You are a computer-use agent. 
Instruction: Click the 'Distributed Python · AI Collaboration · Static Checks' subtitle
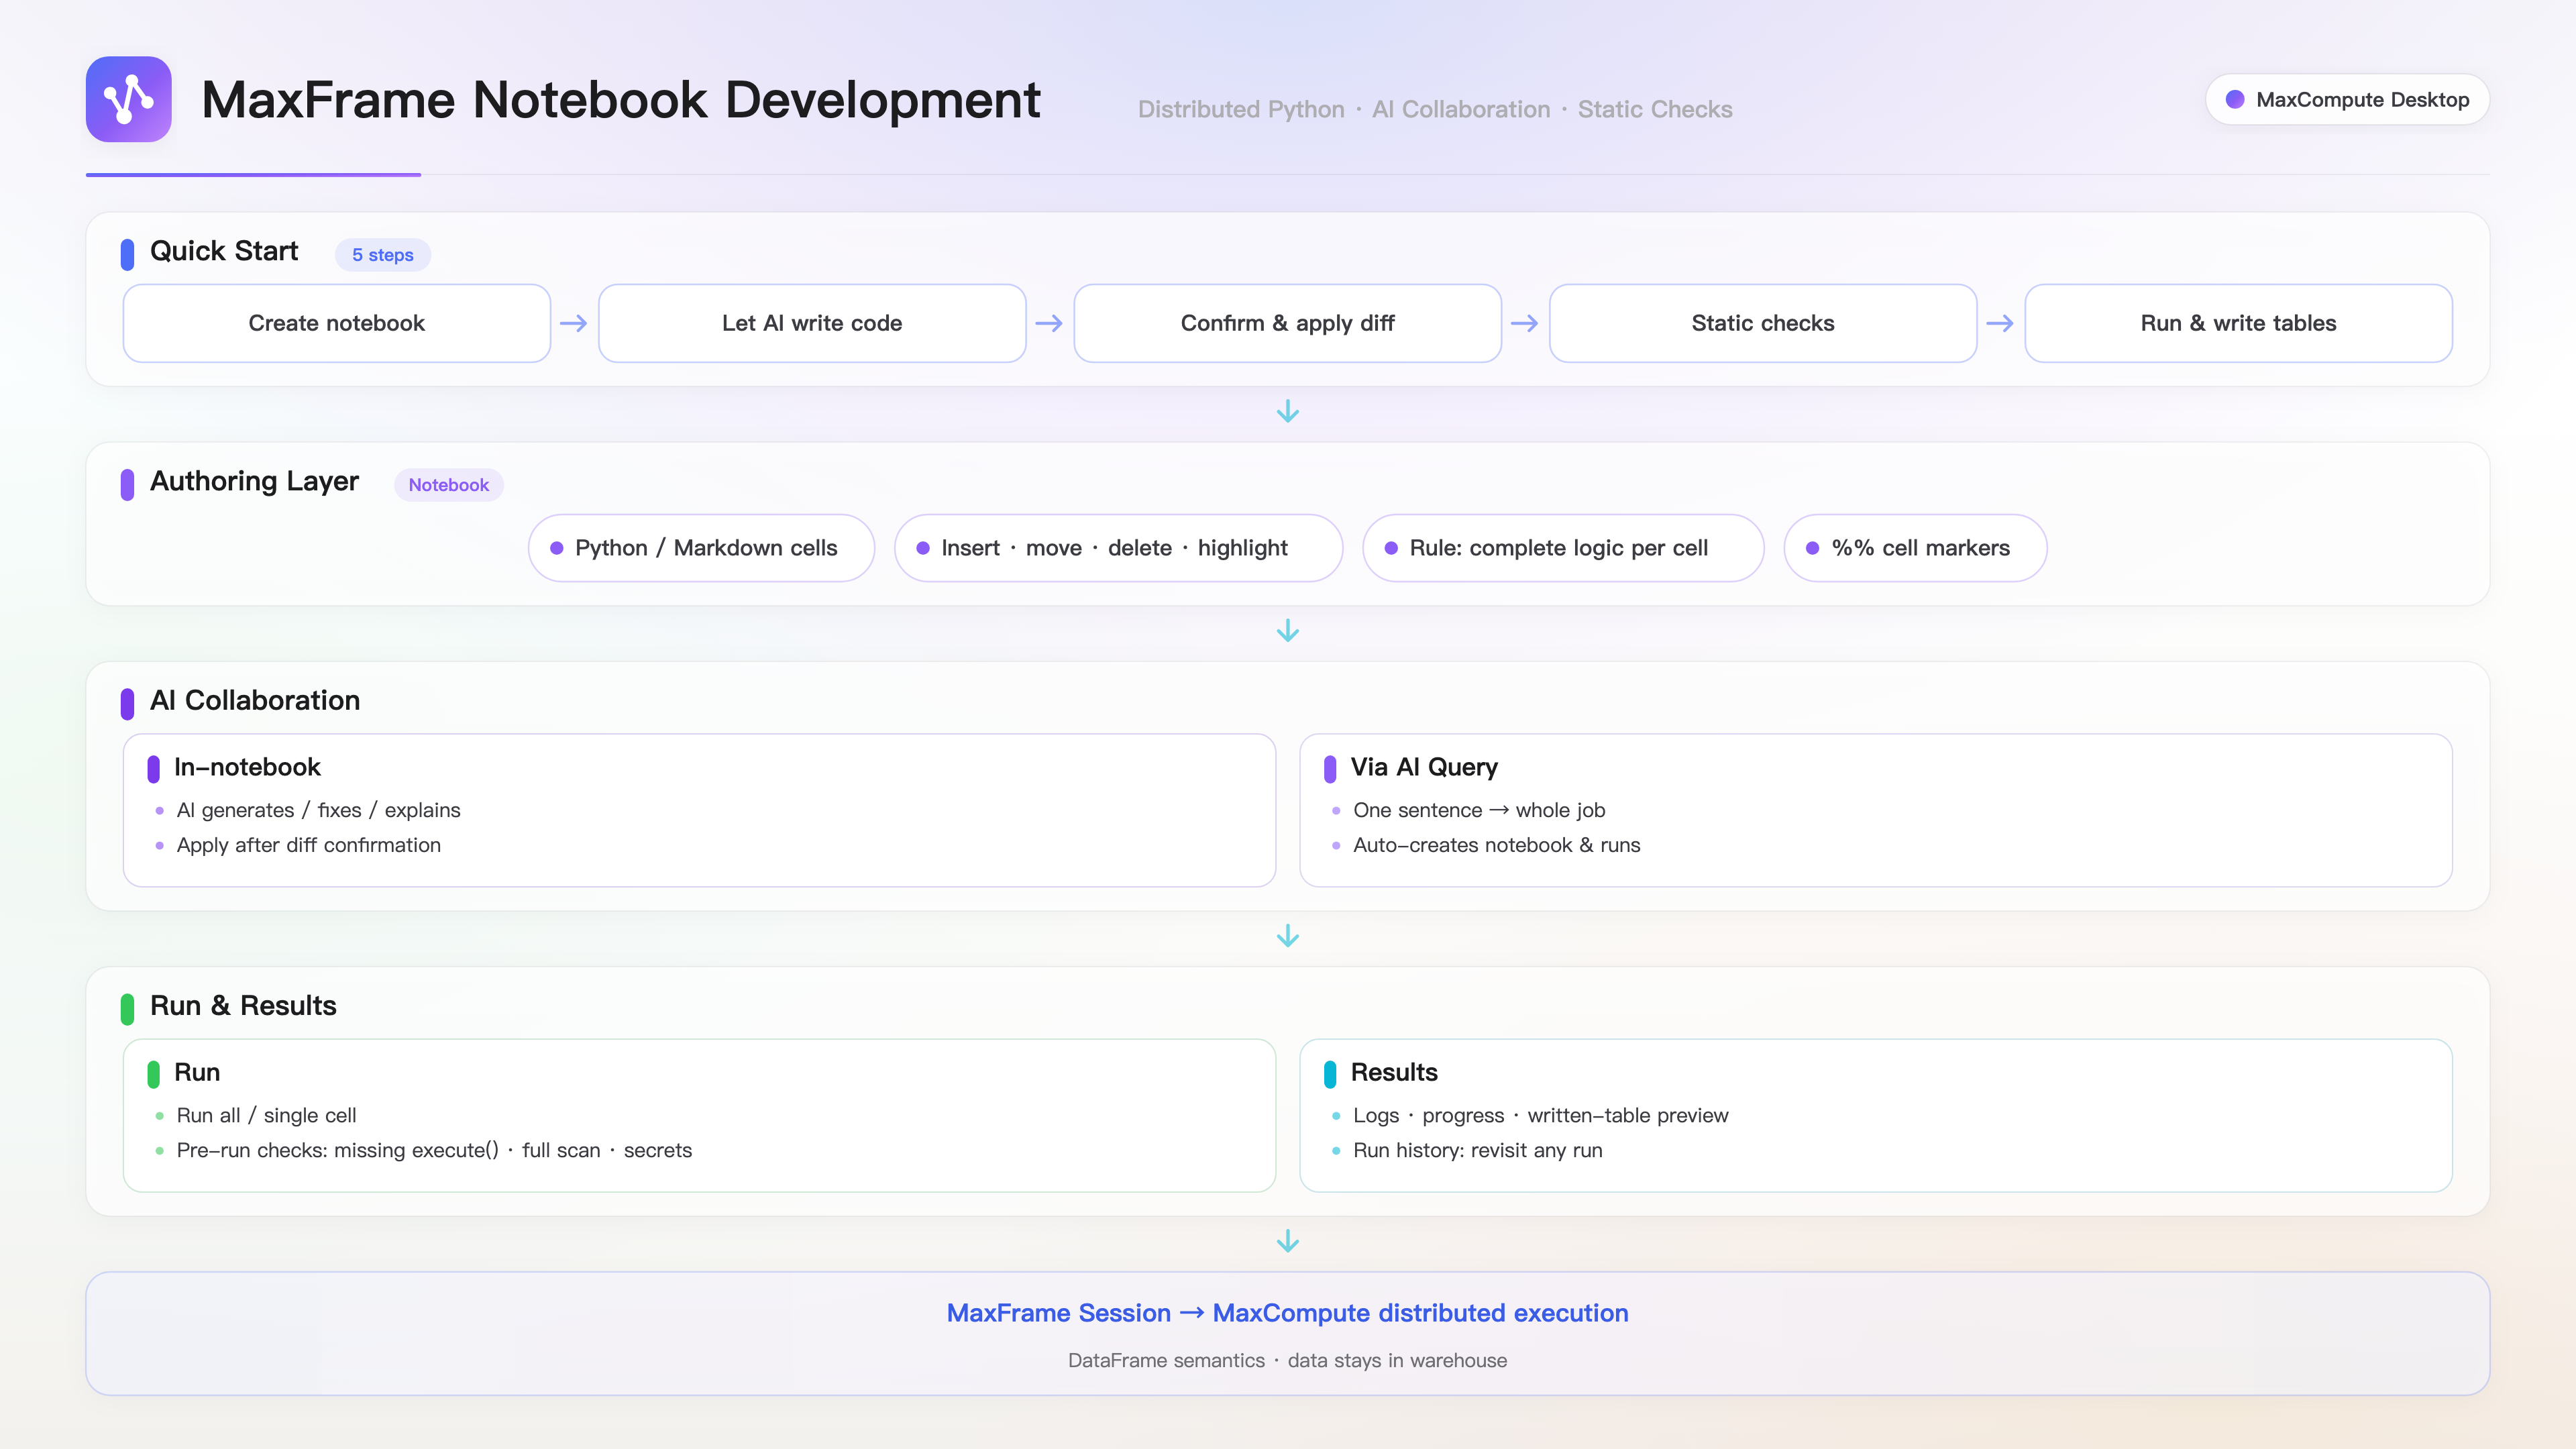point(1435,109)
